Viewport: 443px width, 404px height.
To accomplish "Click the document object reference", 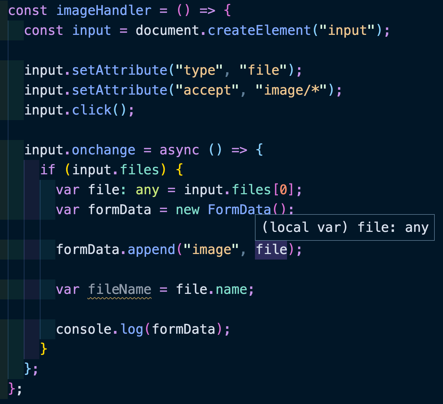I will [167, 30].
